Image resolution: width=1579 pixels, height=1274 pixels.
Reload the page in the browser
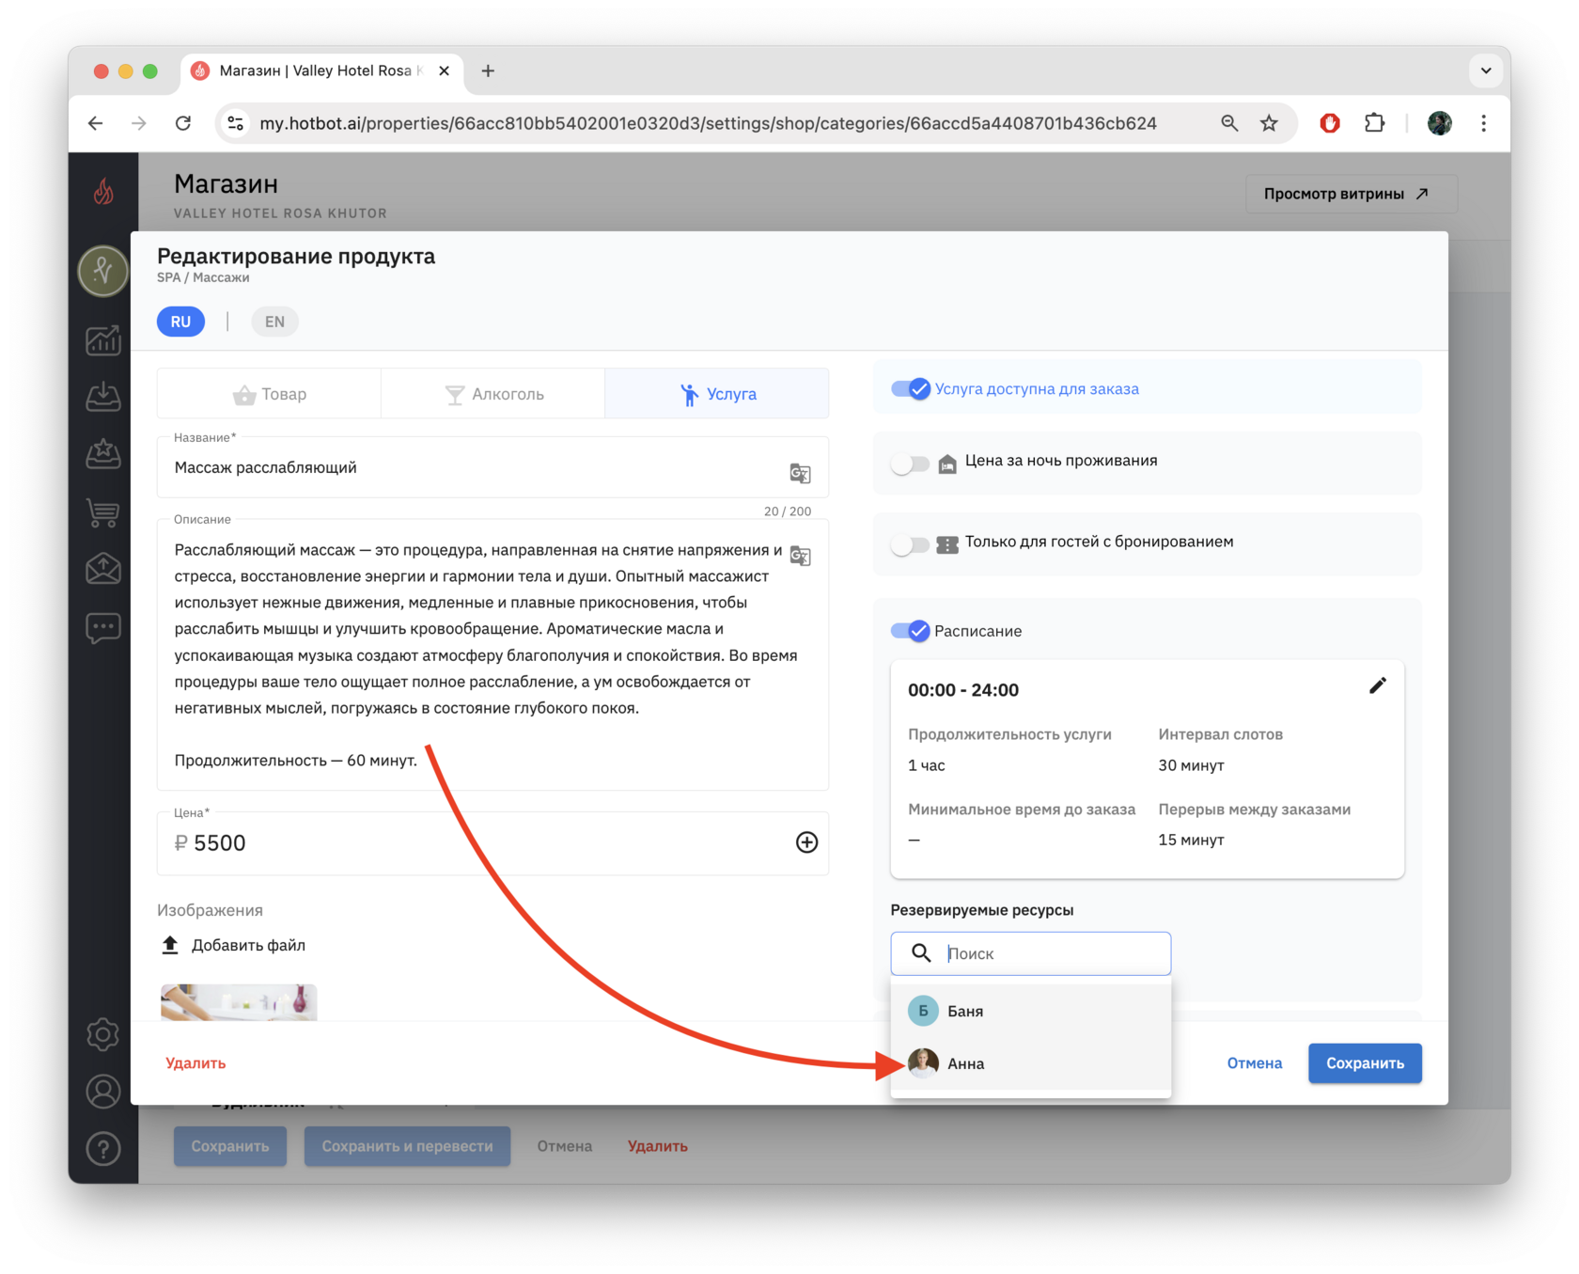click(x=183, y=123)
